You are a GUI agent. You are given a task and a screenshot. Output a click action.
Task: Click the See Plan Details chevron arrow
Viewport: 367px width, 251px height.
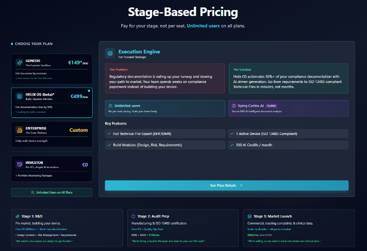tap(241, 185)
